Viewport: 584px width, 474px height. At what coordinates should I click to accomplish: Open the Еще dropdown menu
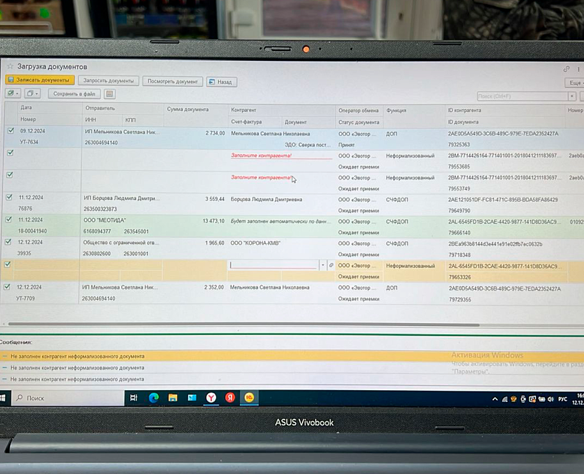pyautogui.click(x=575, y=83)
